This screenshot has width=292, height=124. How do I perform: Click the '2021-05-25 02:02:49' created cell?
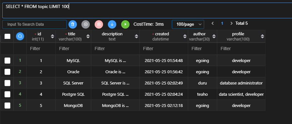point(164,83)
